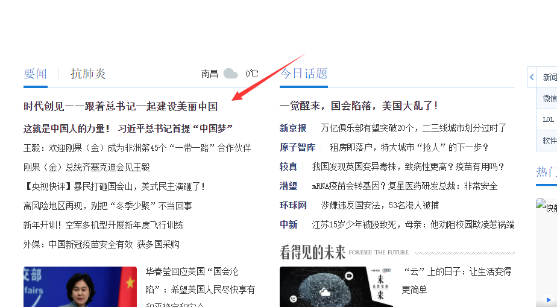Open headline 时代创见——跟着总书记一起建设美丽中国
The width and height of the screenshot is (557, 307).
[121, 106]
